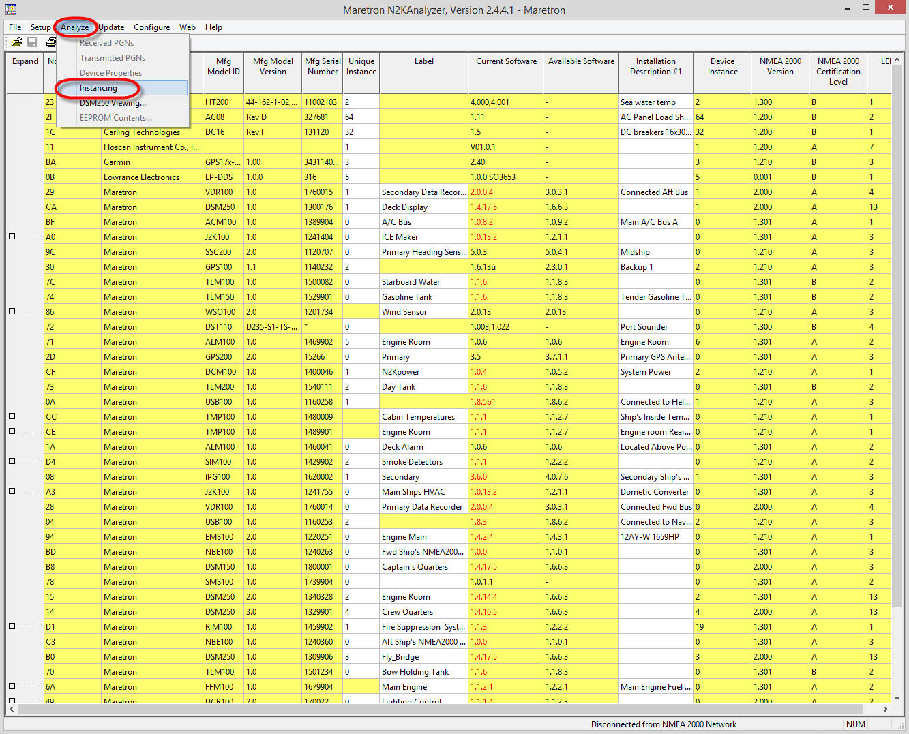
Task: Click the vertical scrollbar down arrow
Action: 897,697
